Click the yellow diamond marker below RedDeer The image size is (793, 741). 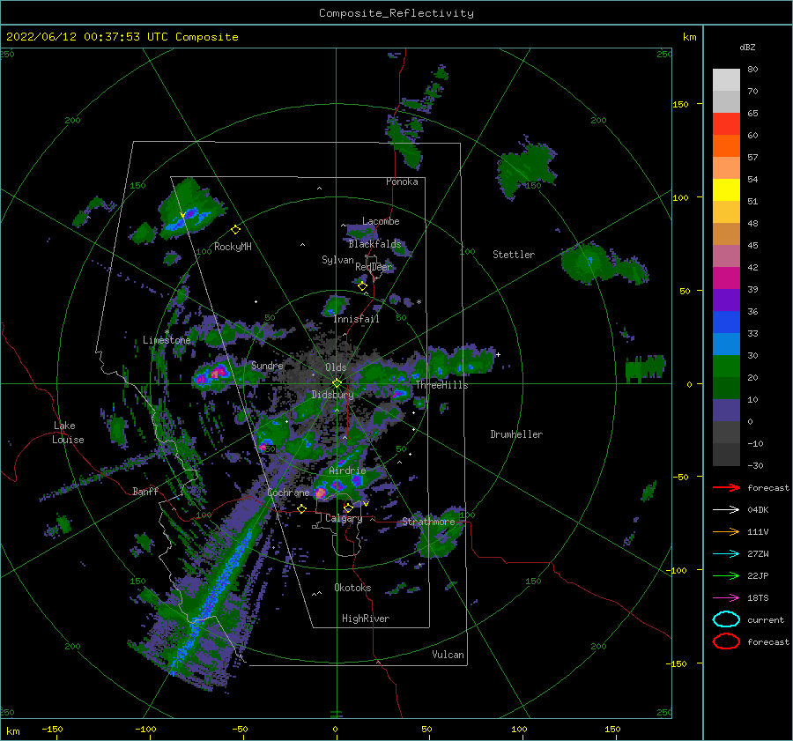(x=362, y=286)
